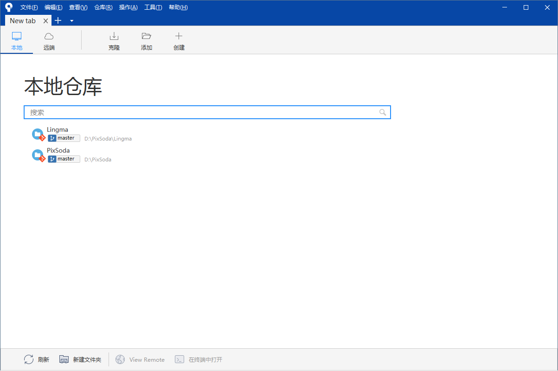Open the 查看 view menu
This screenshot has height=371, width=558.
point(78,7)
